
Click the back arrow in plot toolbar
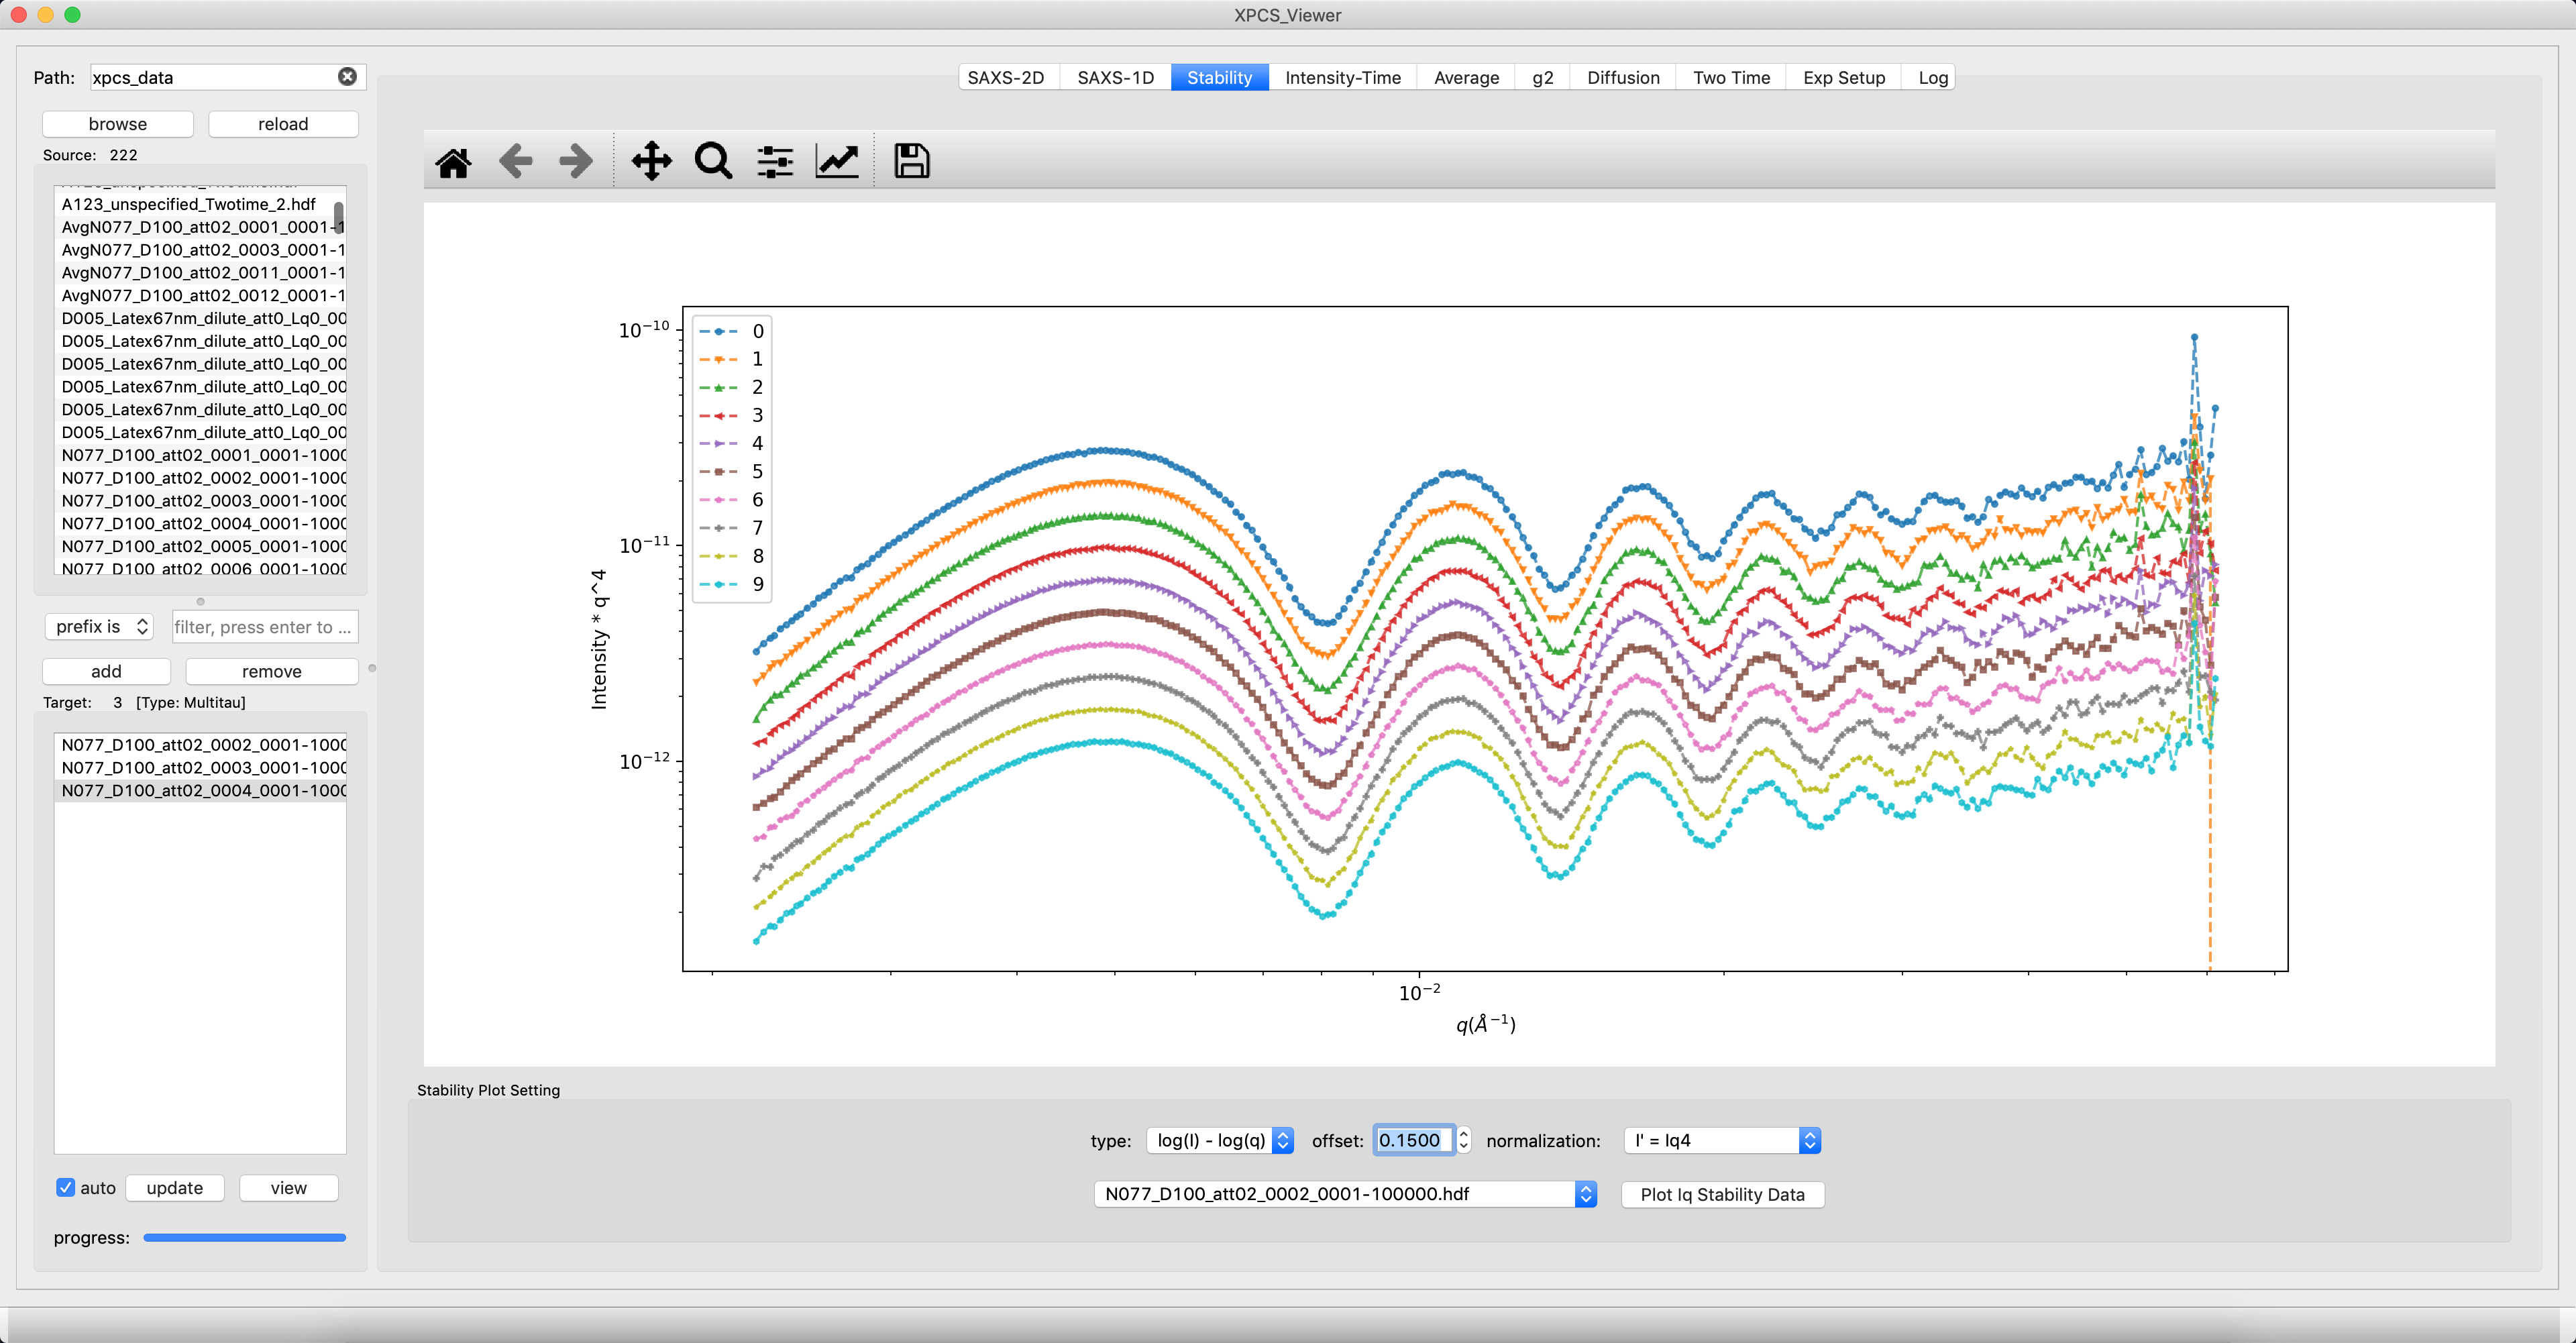(515, 161)
